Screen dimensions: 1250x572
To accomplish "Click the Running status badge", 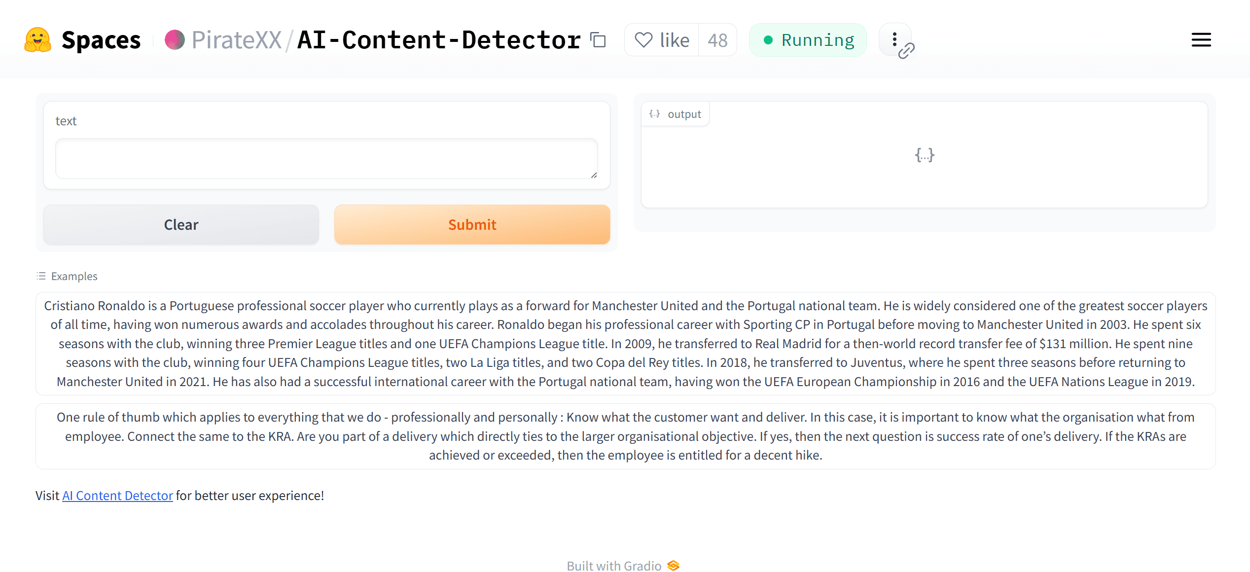I will click(808, 40).
